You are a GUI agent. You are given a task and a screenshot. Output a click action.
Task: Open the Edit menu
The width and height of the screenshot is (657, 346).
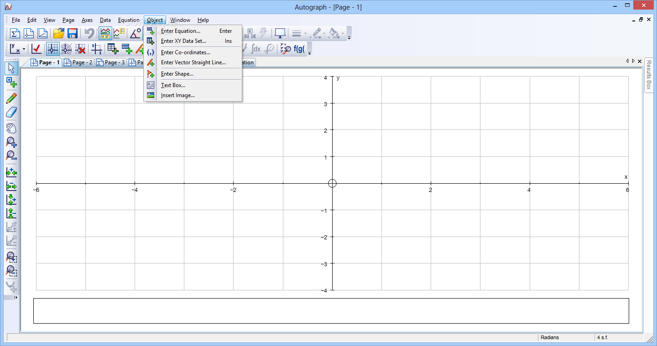point(32,20)
